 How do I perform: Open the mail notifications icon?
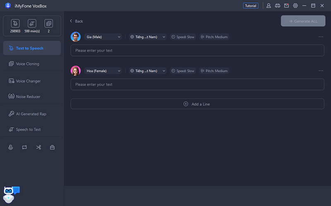click(x=286, y=6)
